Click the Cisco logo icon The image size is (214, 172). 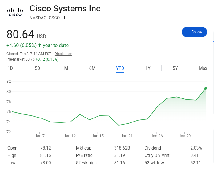coord(15,12)
